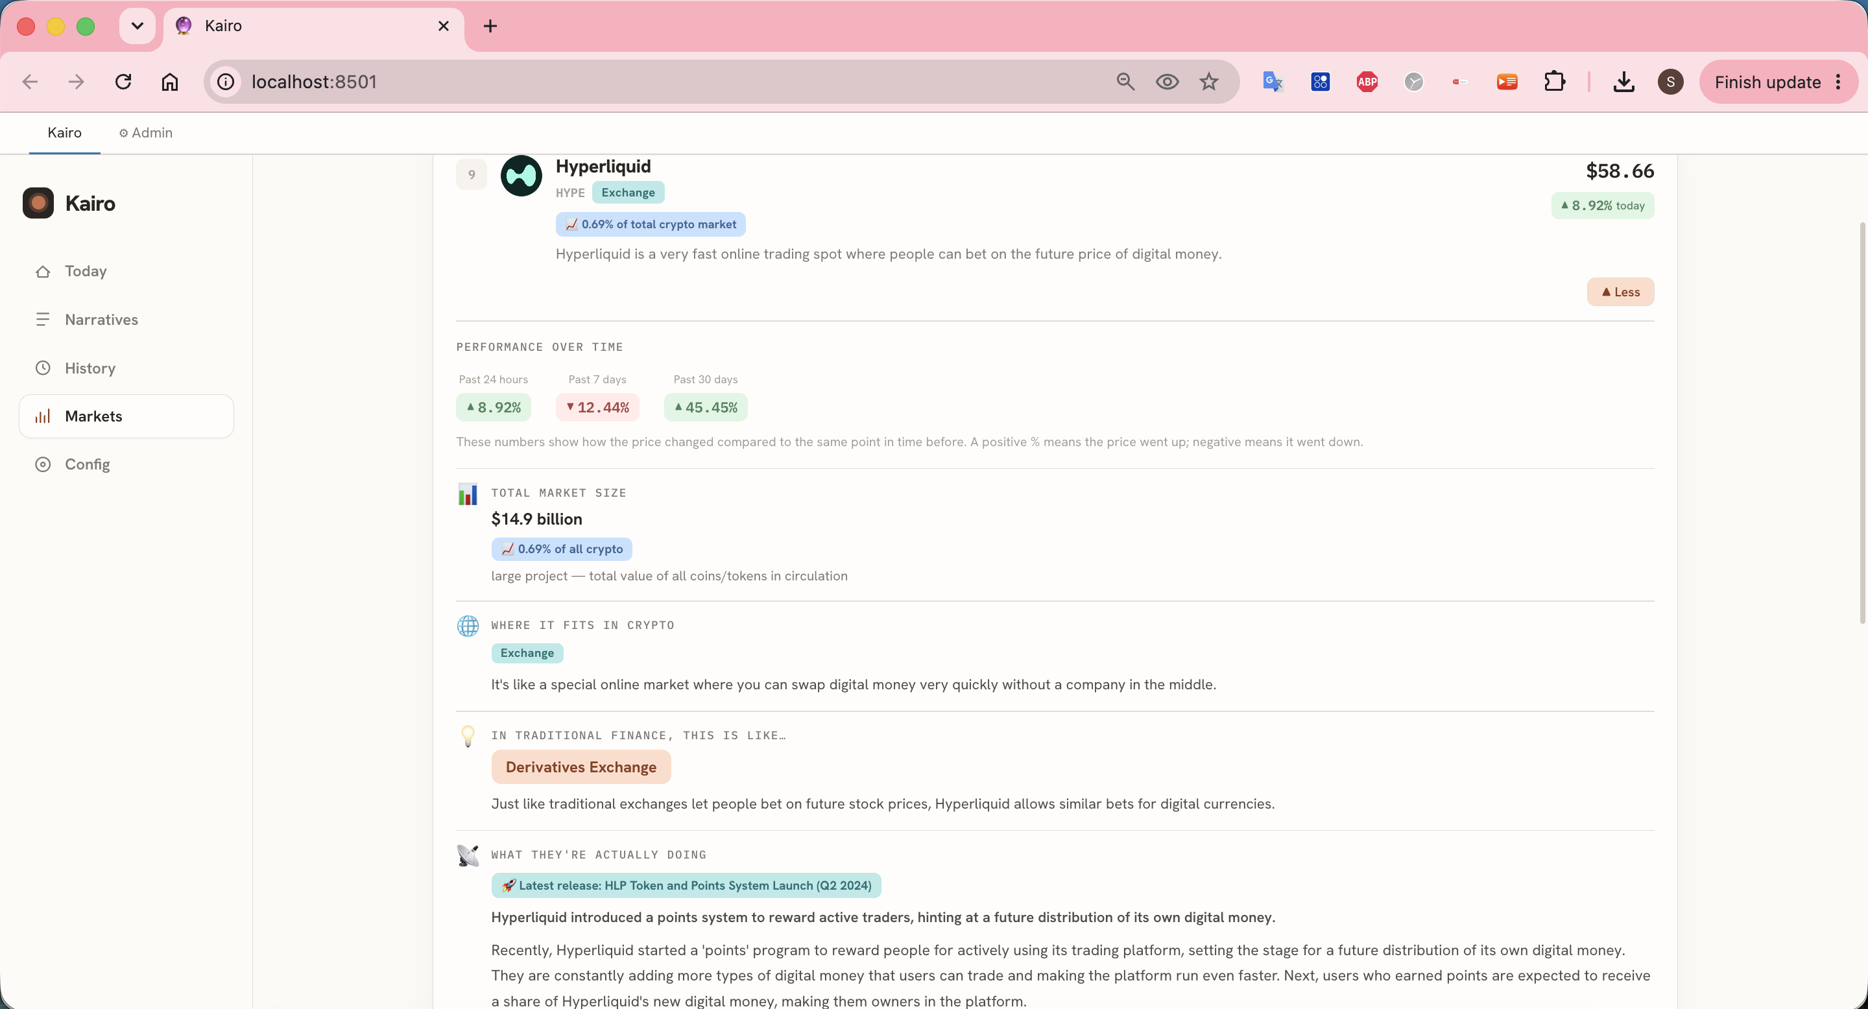Click the Past 24 hours 8.92% chip
Viewport: 1868px width, 1009px height.
coord(493,407)
